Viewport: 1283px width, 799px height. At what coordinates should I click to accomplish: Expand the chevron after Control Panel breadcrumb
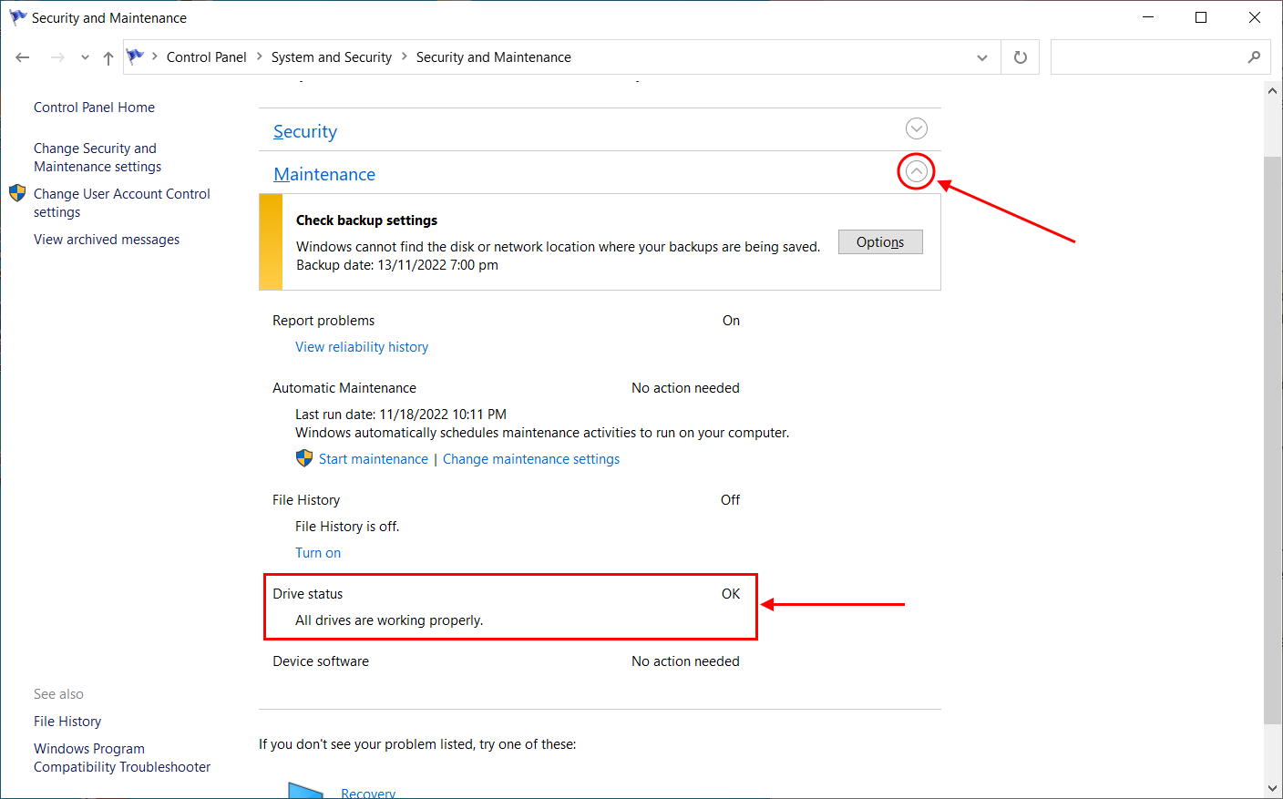tap(260, 57)
